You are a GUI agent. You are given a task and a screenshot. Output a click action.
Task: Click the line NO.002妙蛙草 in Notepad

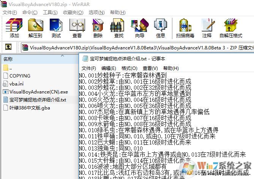point(135,82)
